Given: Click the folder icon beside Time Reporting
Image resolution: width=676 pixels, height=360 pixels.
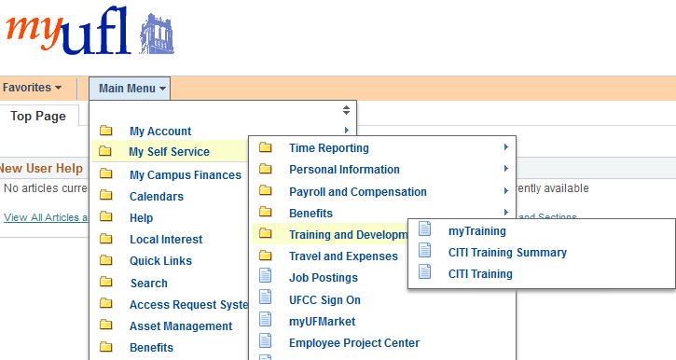Looking at the screenshot, I should (x=266, y=147).
